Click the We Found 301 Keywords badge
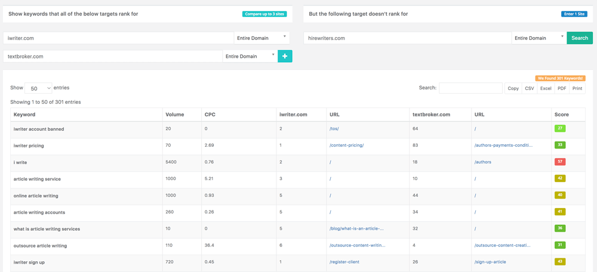Viewport: 597px width, 272px height. pos(560,78)
